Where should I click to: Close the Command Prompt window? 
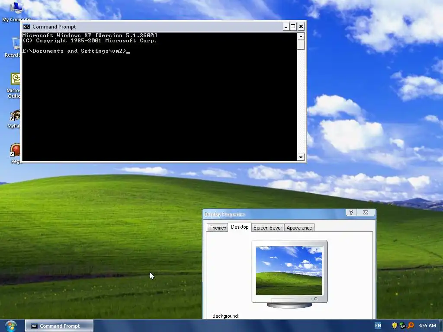coord(301,26)
